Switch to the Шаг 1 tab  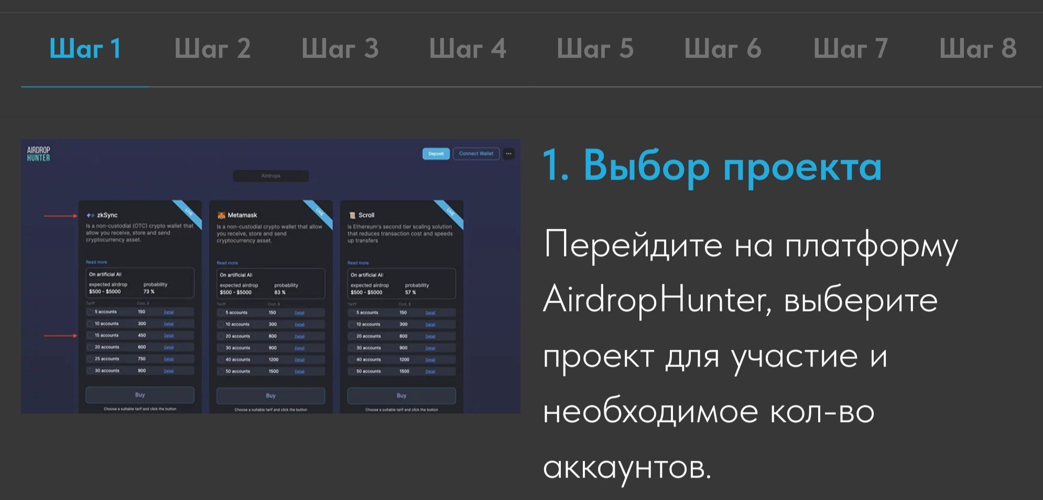coord(85,49)
